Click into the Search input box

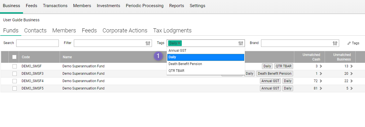click(37, 43)
